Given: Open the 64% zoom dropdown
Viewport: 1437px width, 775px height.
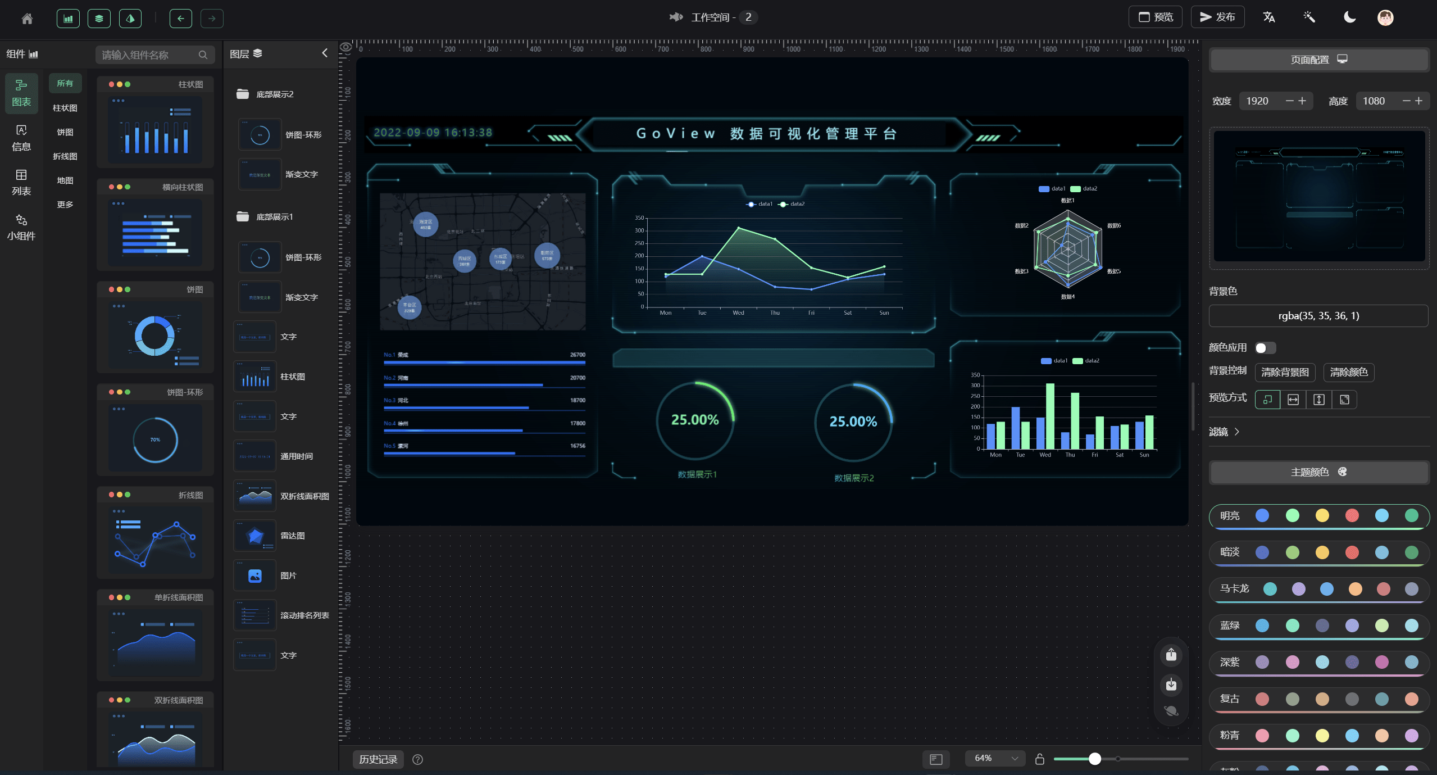Looking at the screenshot, I should 994,759.
